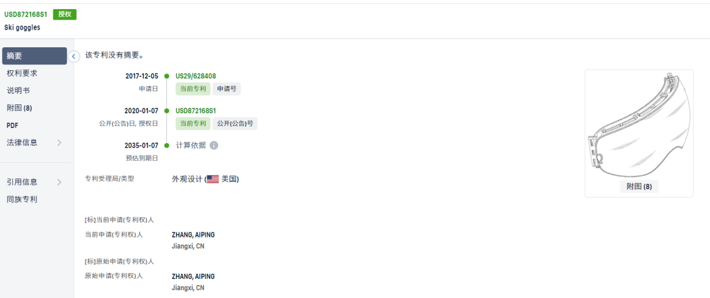The width and height of the screenshot is (710, 298).
Task: Click the 授权 status badge
Action: [64, 14]
